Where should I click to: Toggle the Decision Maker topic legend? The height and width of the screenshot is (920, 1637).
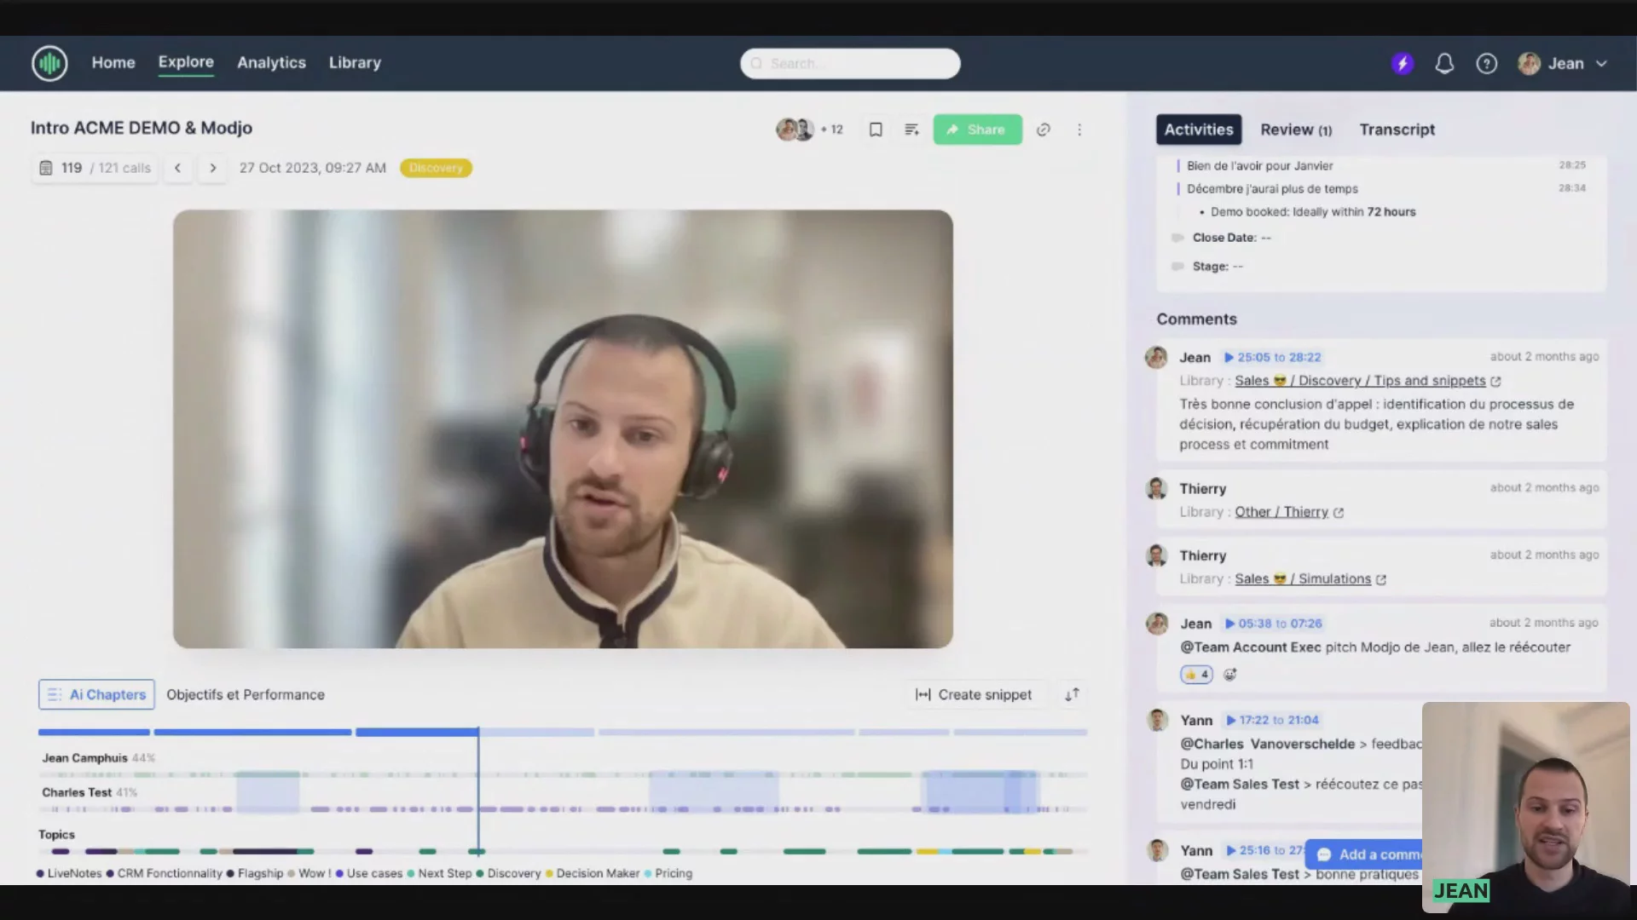(x=593, y=873)
